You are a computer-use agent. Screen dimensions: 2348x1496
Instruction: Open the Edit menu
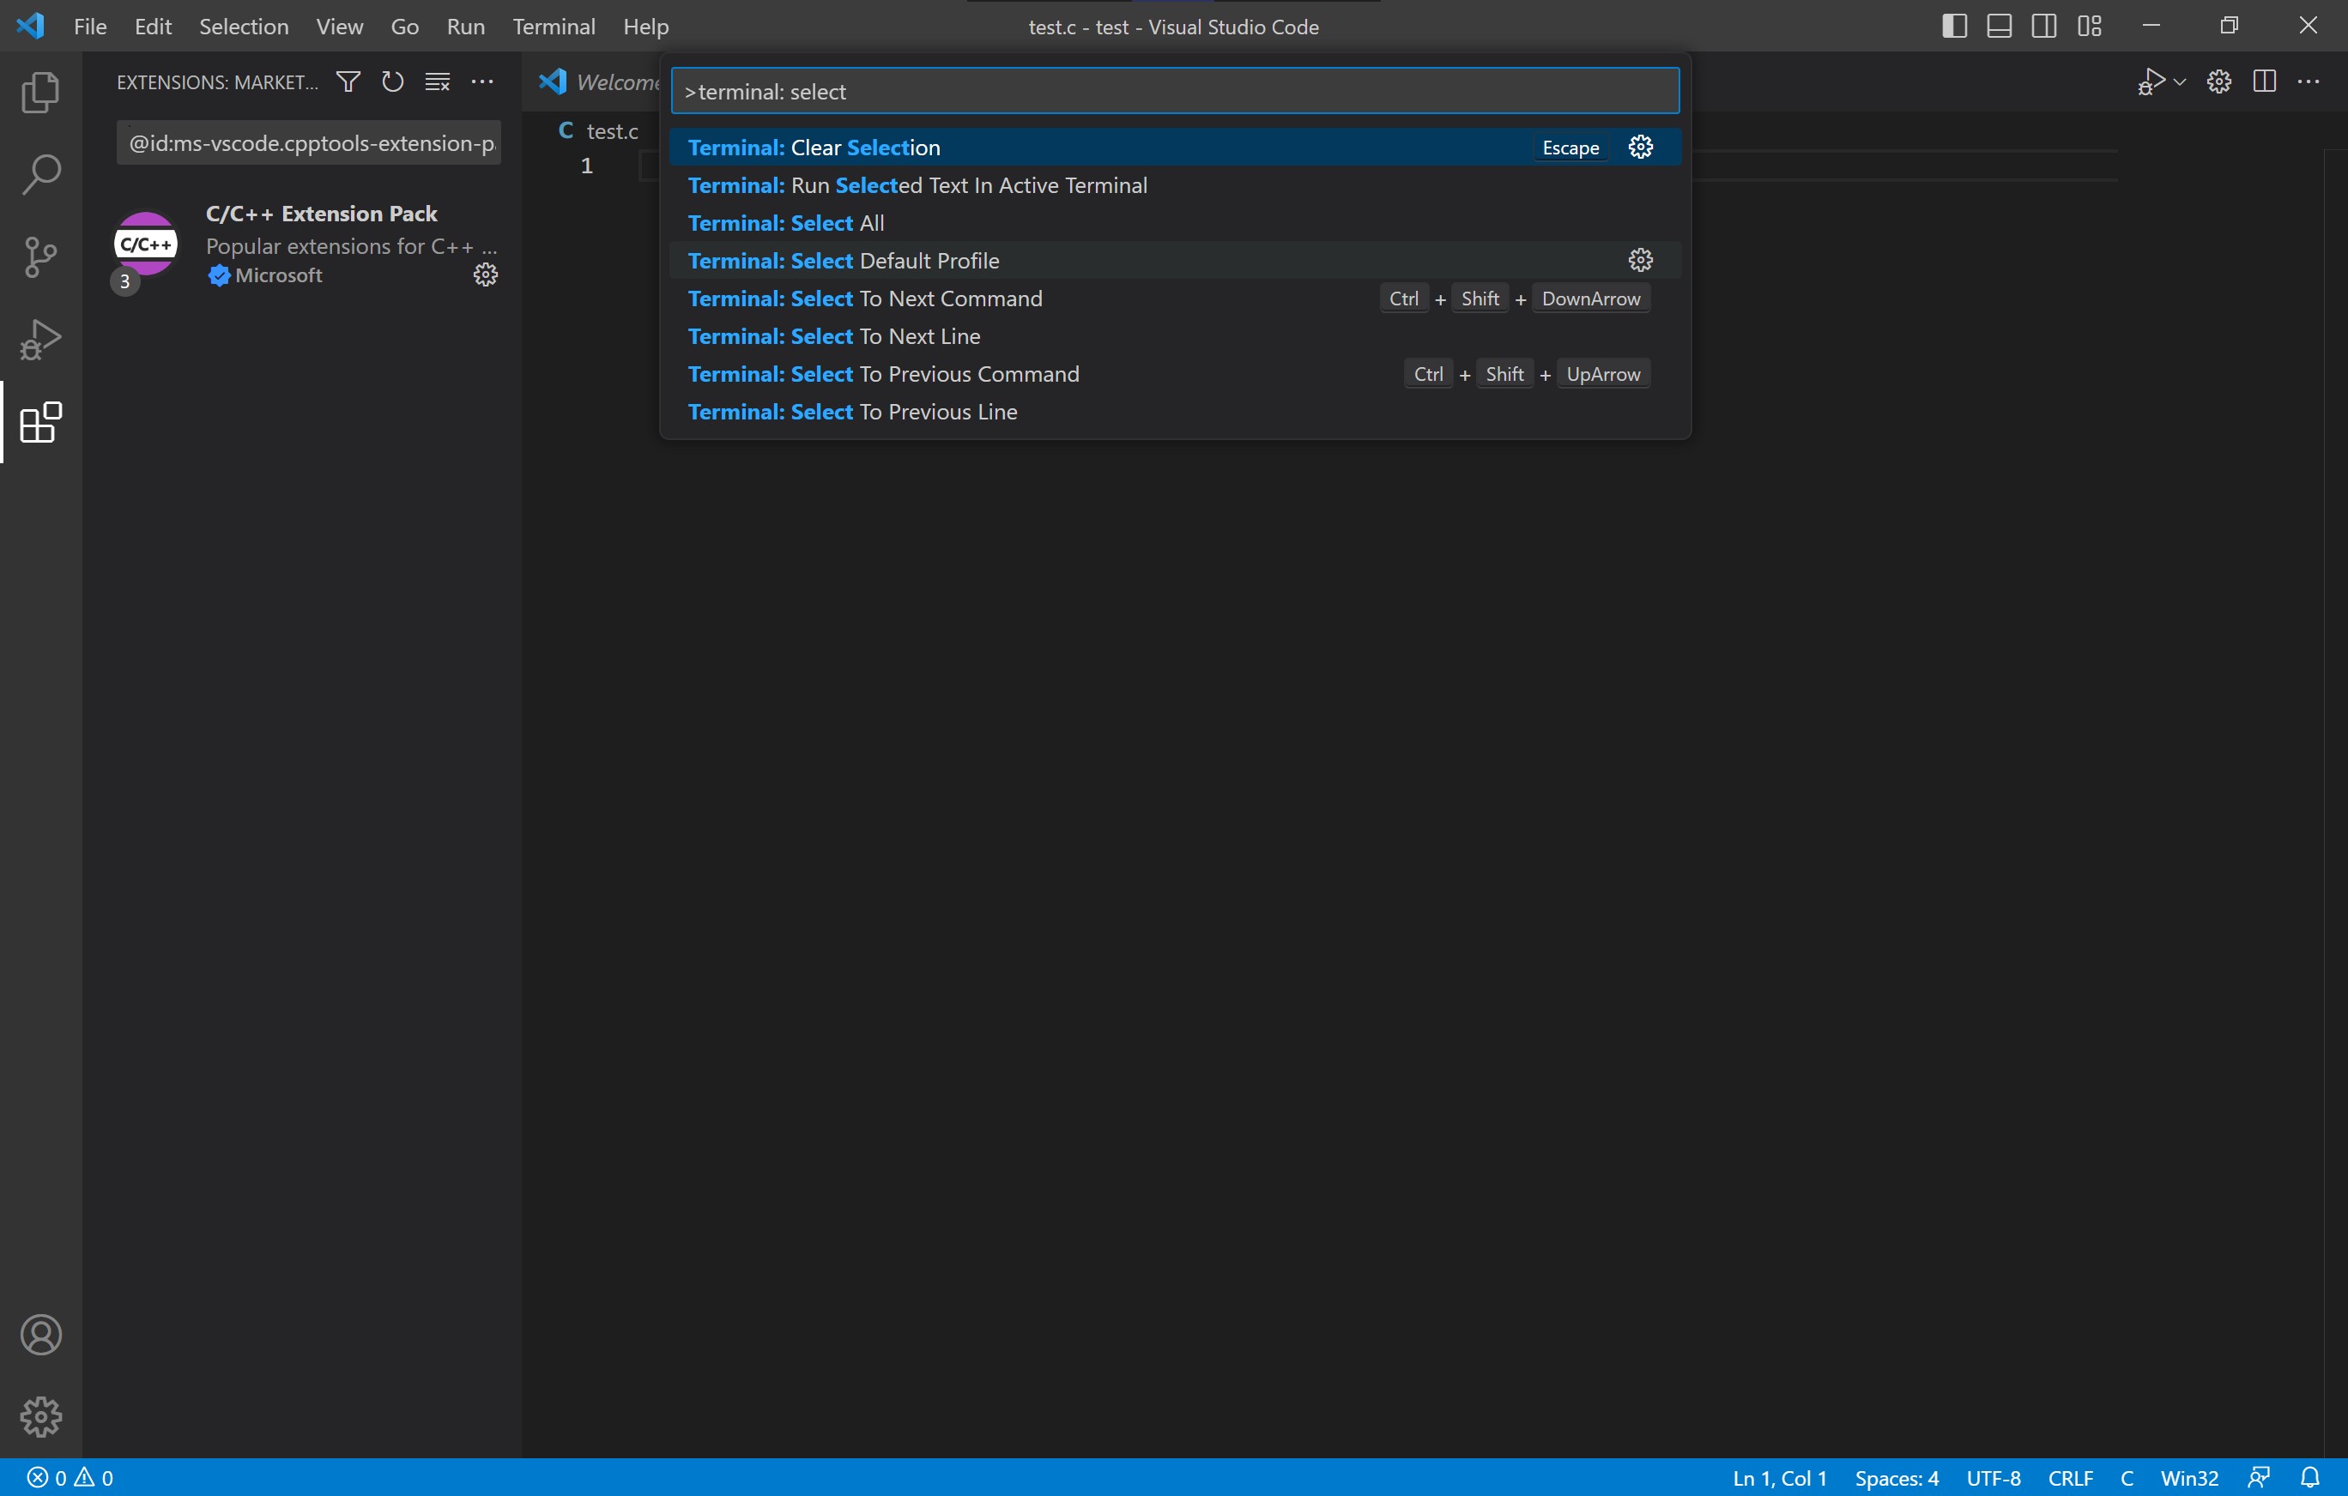pos(153,27)
